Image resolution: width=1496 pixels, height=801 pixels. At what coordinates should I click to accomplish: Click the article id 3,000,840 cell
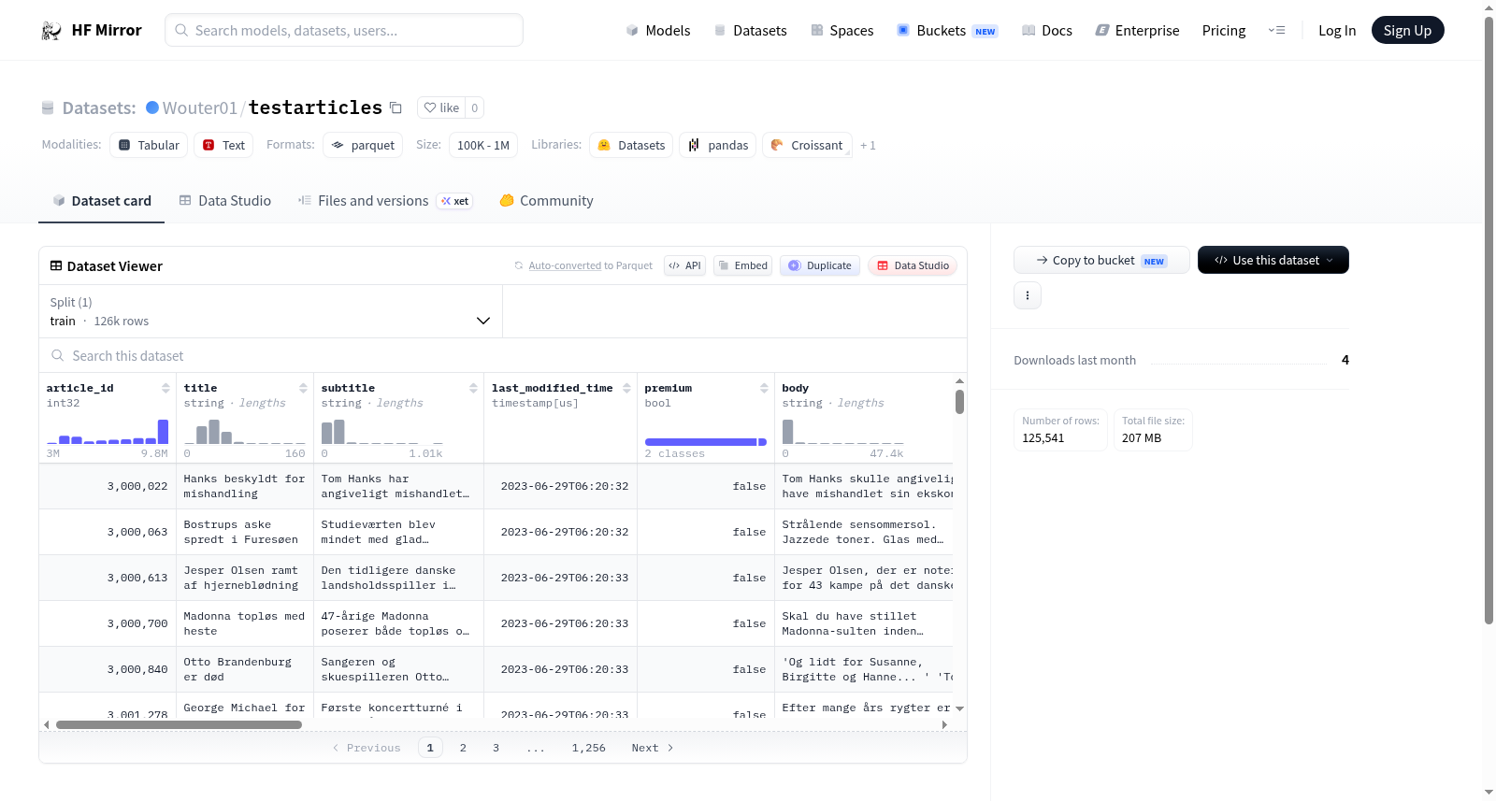pyautogui.click(x=108, y=669)
